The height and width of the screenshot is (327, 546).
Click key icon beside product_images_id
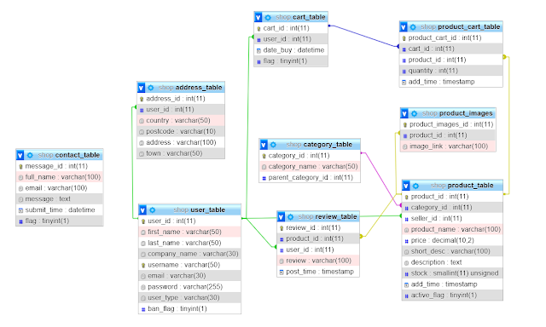coord(405,124)
